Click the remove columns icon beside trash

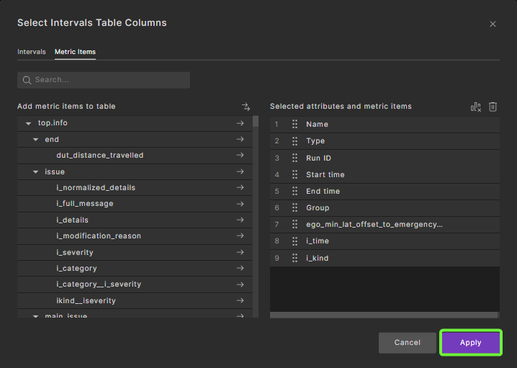pyautogui.click(x=475, y=107)
